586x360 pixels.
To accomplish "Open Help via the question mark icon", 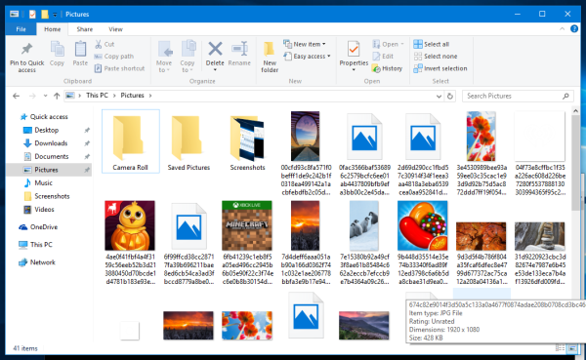I will coord(574,28).
